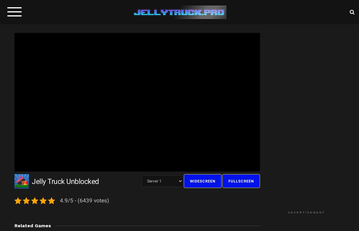This screenshot has width=359, height=231.
Task: Rate the game four stars
Action: 43,201
